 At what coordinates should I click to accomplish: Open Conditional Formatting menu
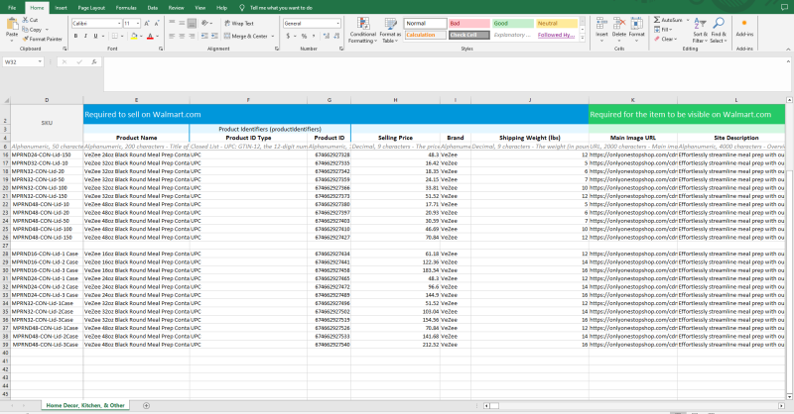click(362, 31)
